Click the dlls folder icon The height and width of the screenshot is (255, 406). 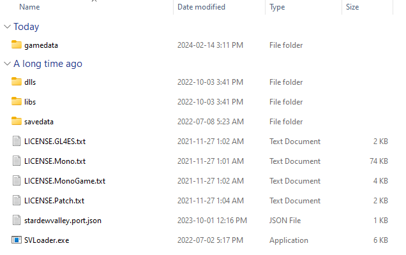coord(17,82)
